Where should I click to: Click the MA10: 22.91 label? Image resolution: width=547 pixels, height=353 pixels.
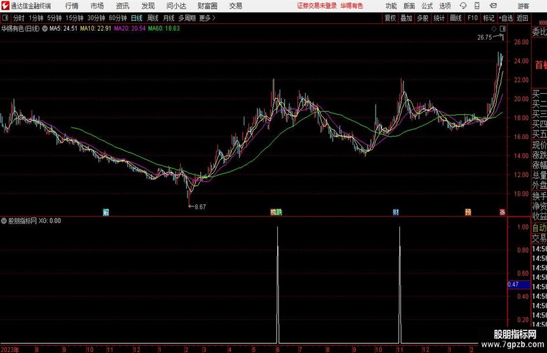point(96,28)
